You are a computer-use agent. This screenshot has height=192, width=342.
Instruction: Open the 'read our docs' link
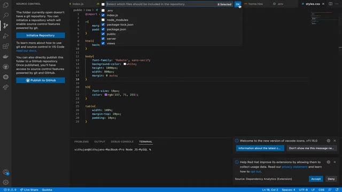pos(26,51)
